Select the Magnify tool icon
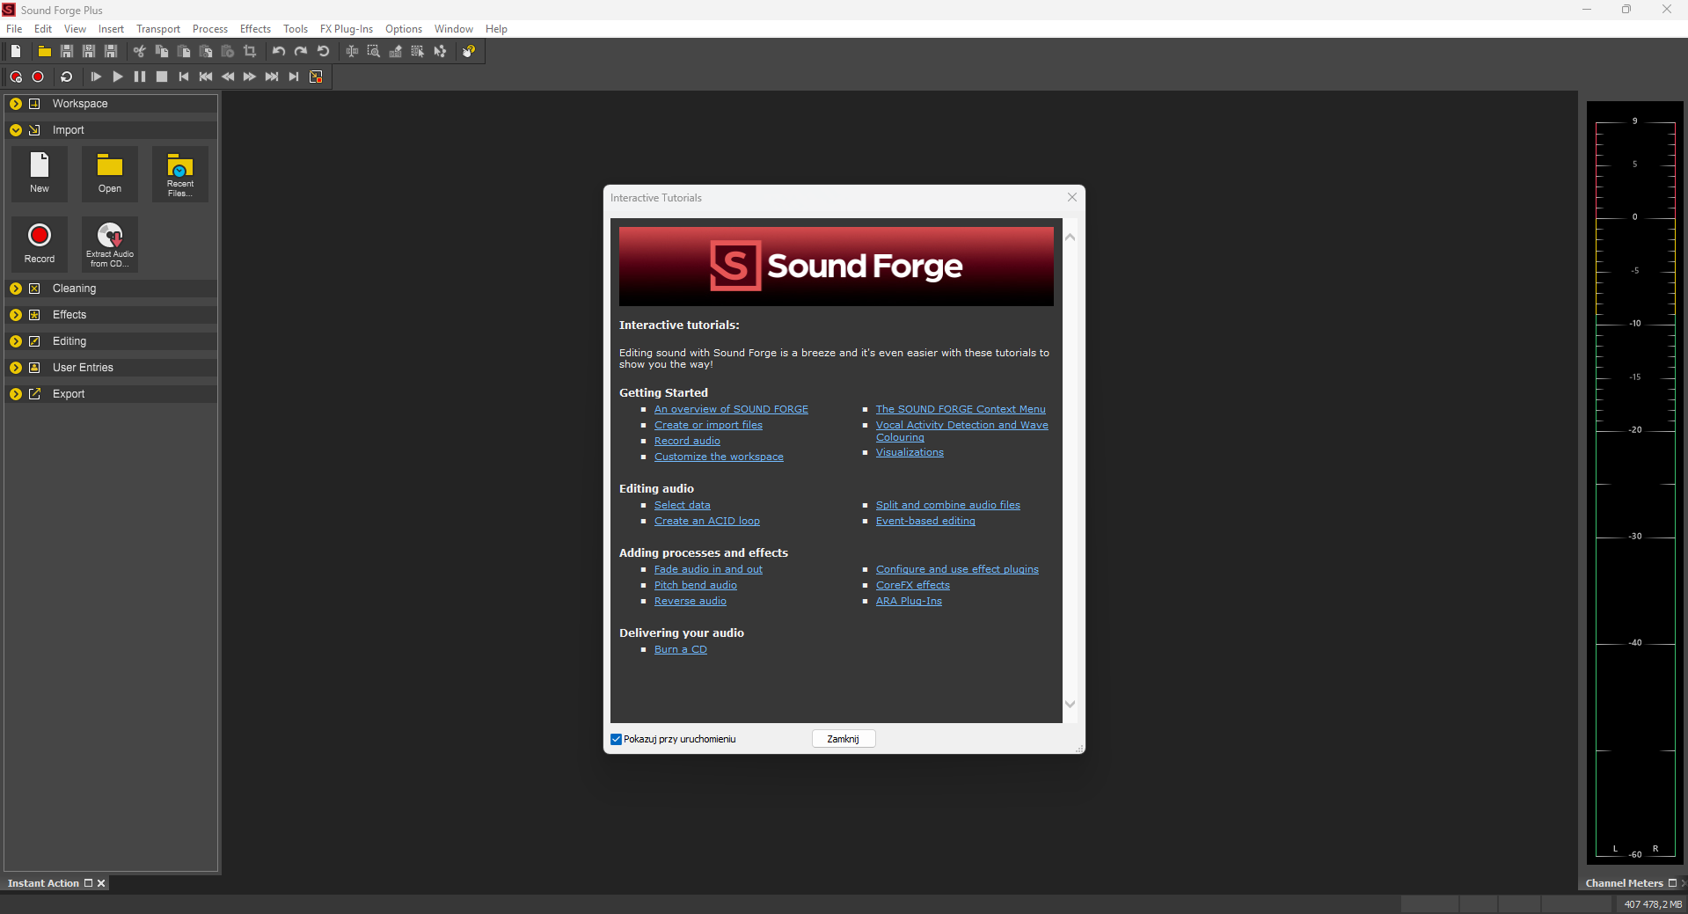 374,51
